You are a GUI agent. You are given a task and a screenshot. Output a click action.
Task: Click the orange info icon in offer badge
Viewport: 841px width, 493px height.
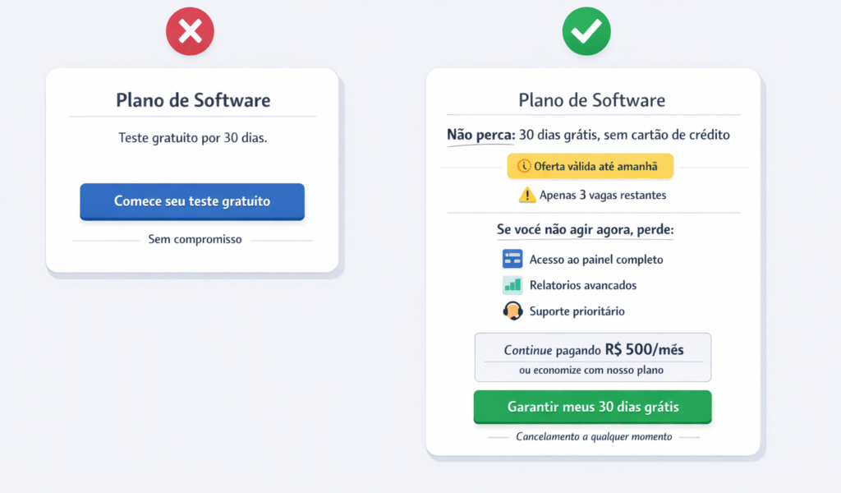click(x=524, y=167)
